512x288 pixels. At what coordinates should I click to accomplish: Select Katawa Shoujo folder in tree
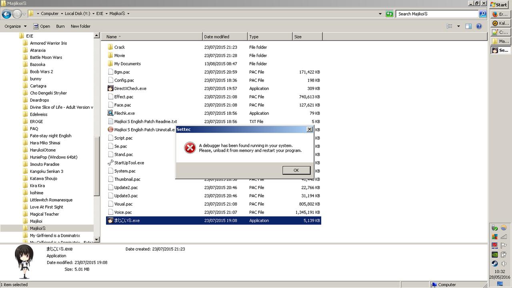click(x=44, y=178)
